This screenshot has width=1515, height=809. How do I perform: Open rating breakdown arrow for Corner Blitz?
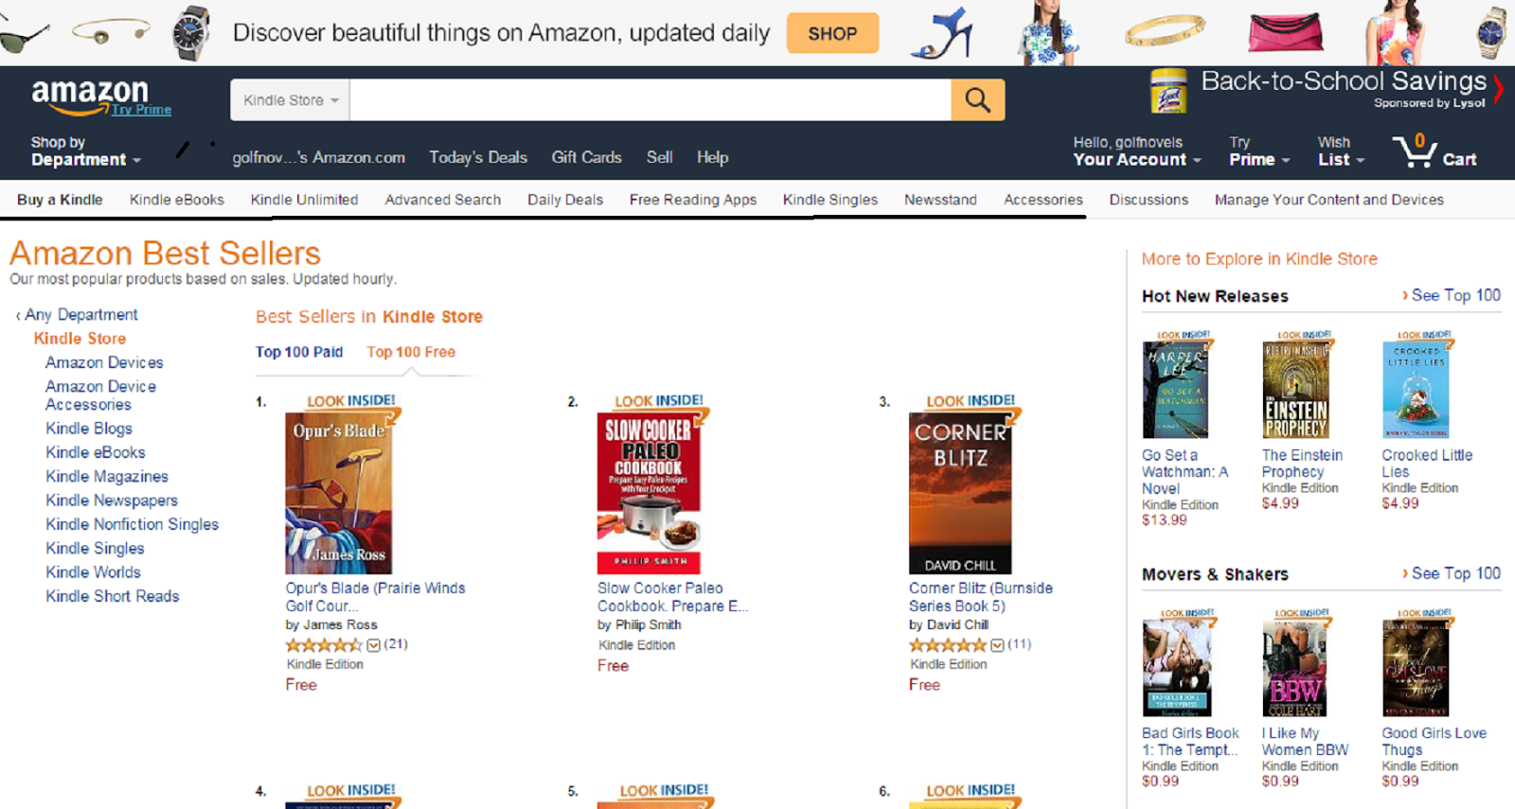click(x=997, y=645)
